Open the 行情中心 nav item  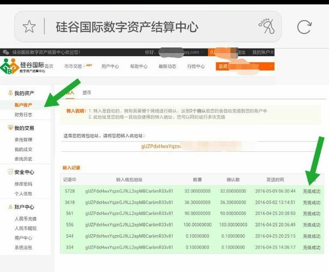pos(196,66)
